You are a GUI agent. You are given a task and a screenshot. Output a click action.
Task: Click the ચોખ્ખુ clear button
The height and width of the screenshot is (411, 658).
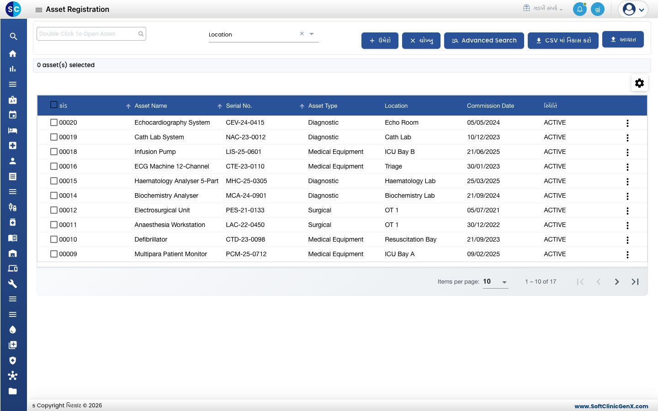coord(421,41)
